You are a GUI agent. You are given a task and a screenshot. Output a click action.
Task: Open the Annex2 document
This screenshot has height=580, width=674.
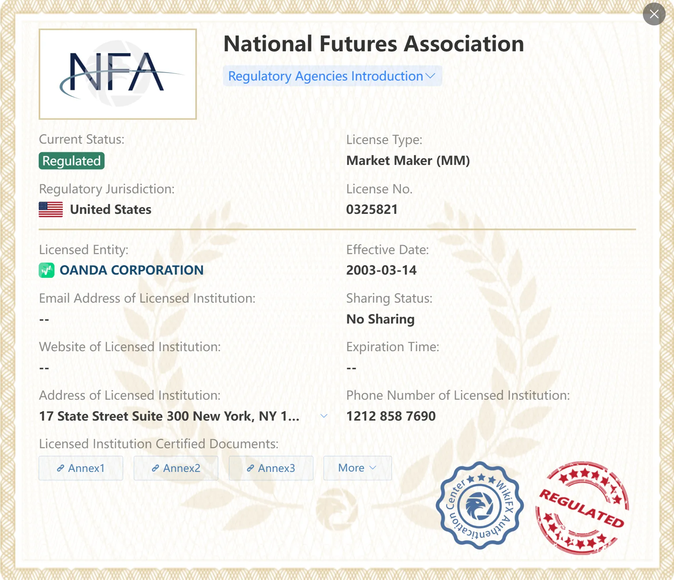(176, 468)
